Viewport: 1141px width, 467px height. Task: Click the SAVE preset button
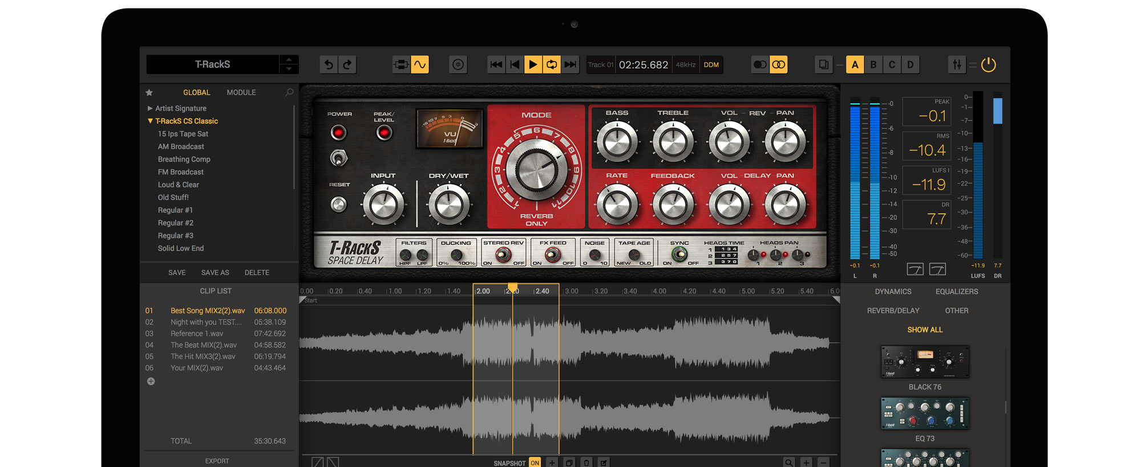177,273
